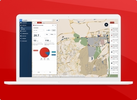Start route playback with the play button
Image resolution: width=137 pixels, height=100 pixels.
106,25
